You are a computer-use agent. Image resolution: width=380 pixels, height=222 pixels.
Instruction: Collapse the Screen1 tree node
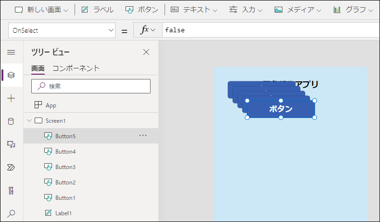[x=29, y=120]
